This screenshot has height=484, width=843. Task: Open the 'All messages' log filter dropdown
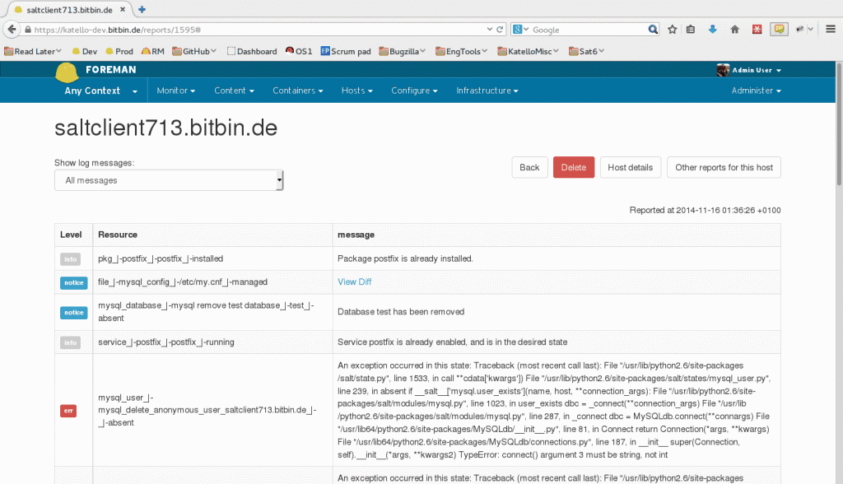[169, 180]
